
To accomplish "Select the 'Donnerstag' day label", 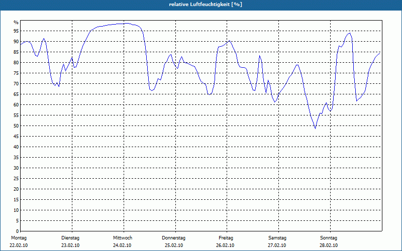I will [x=173, y=238].
